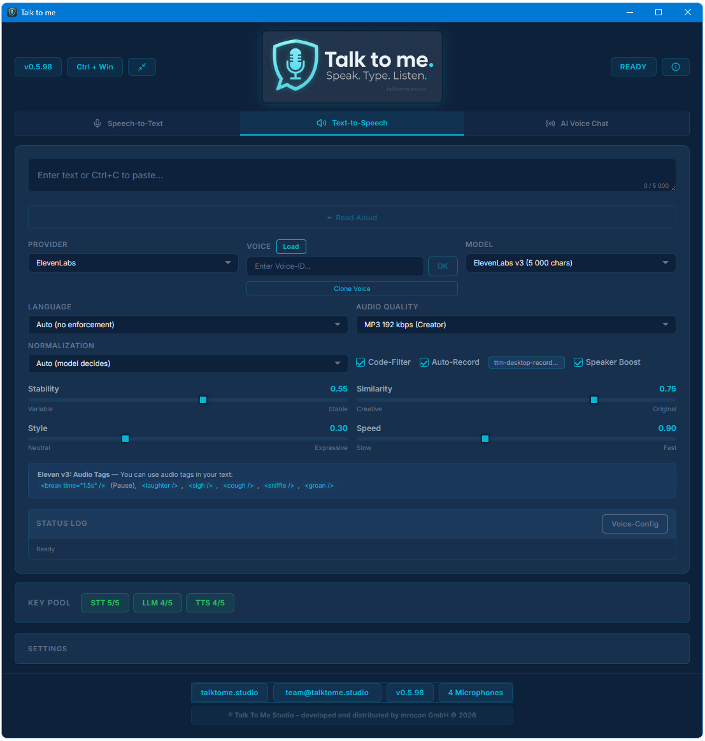Toggle the Auto-Record checkbox
The image size is (705, 741).
pos(424,362)
